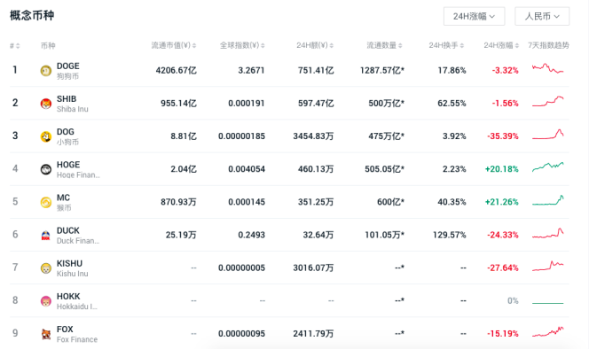Open MC 7-day trend chart

(547, 200)
